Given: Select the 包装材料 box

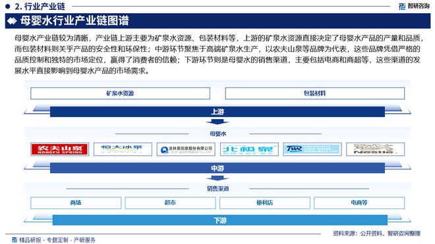Looking at the screenshot, I should tap(315, 93).
